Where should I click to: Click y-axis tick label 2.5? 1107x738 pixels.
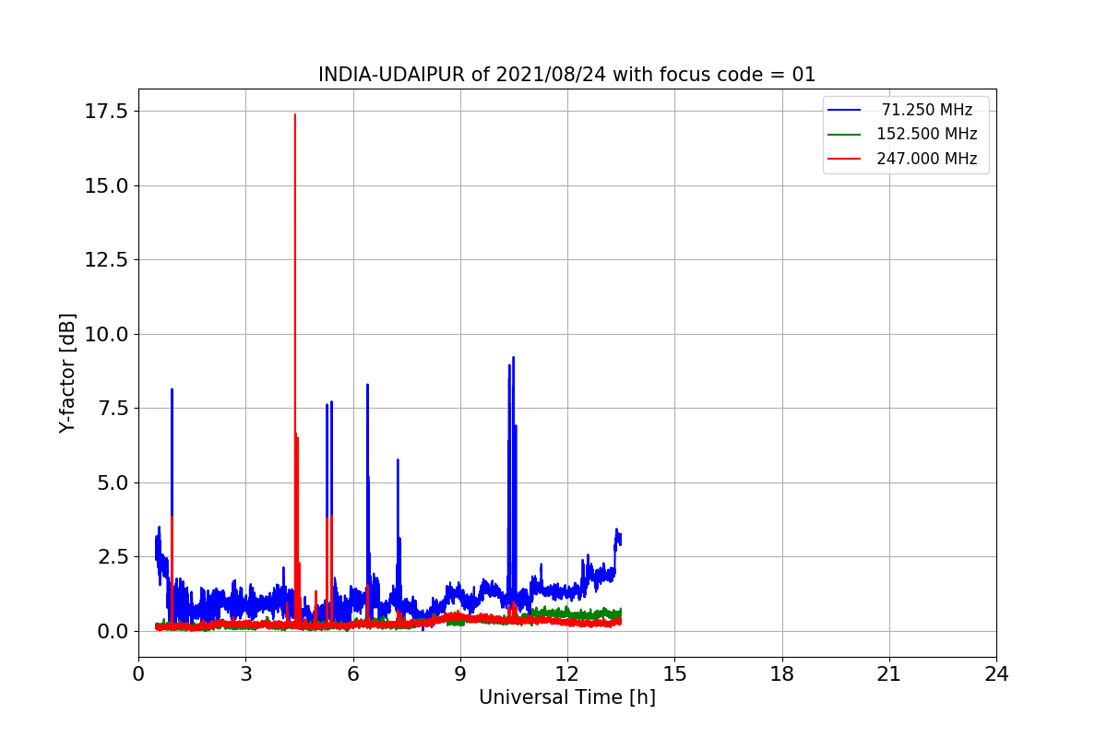coord(112,556)
